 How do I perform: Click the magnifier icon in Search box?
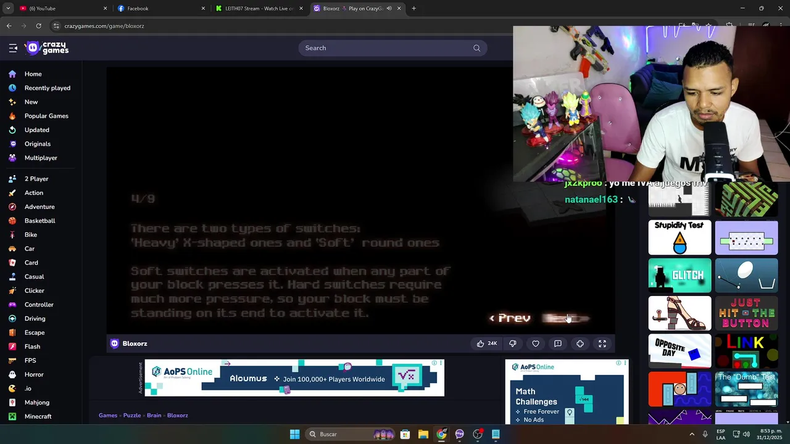[476, 48]
